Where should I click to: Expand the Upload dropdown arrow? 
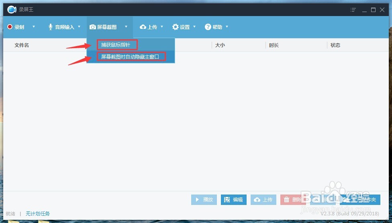[162, 26]
